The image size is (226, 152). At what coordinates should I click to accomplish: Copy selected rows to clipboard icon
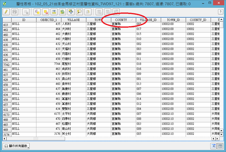[x=87, y=12]
